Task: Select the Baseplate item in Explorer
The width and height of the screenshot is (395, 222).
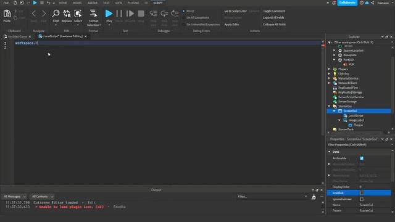Action: [350, 55]
